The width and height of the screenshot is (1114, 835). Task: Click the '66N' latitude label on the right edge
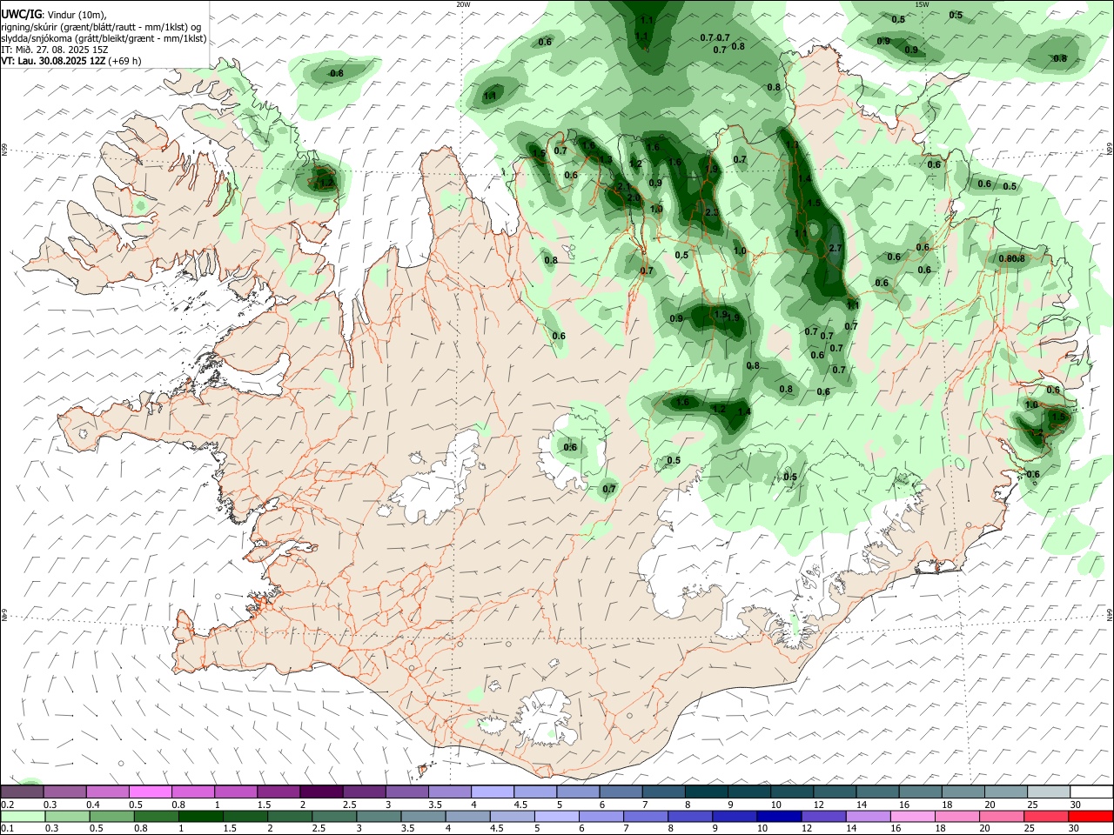(1110, 150)
